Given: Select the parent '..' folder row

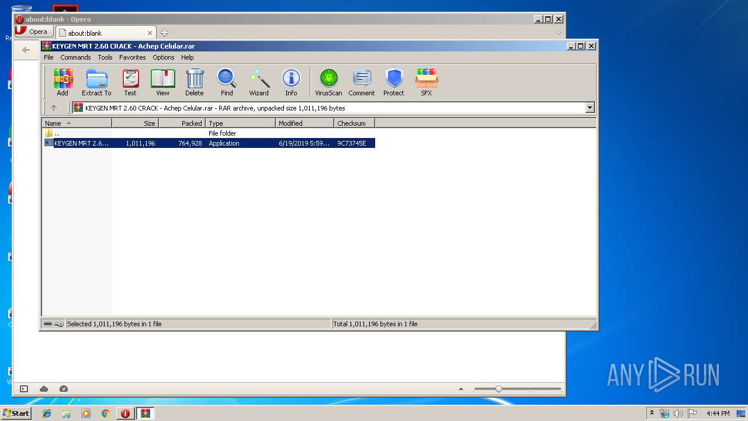Looking at the screenshot, I should [209, 133].
